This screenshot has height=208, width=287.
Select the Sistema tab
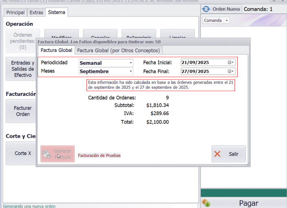pos(56,12)
